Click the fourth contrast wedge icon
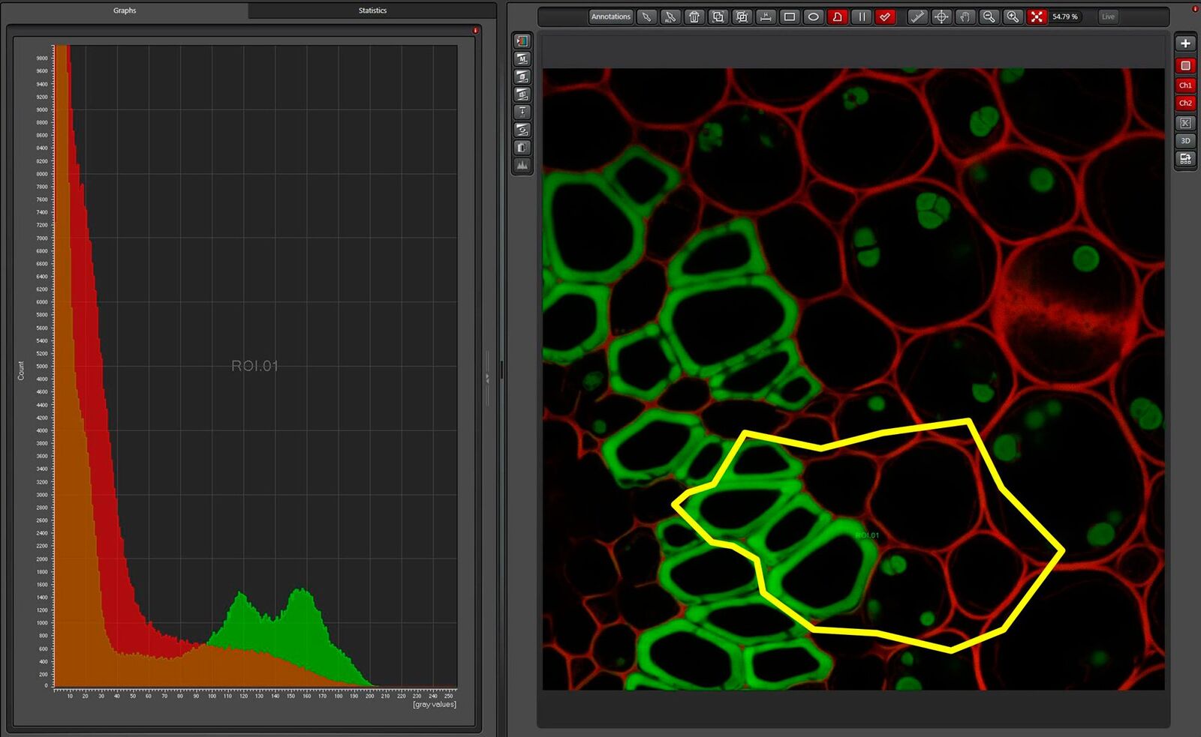Viewport: 1201px width, 737px height. point(522,94)
